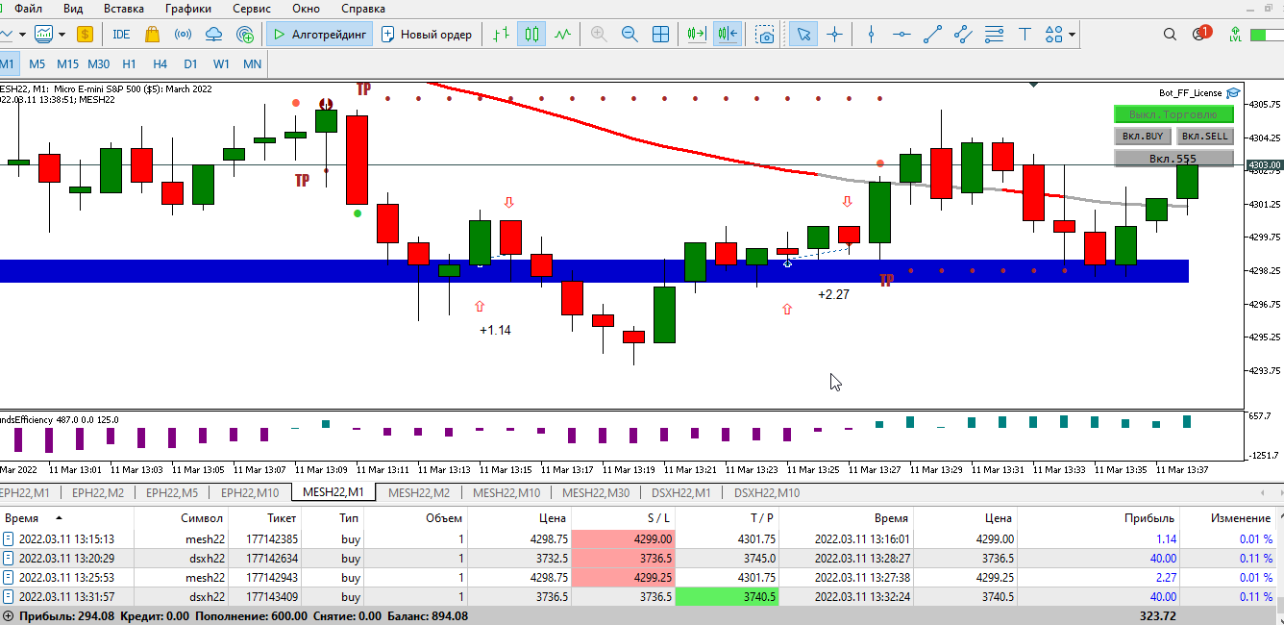Select the horizontal line drawing tool
This screenshot has width=1284, height=625.
coord(901,35)
